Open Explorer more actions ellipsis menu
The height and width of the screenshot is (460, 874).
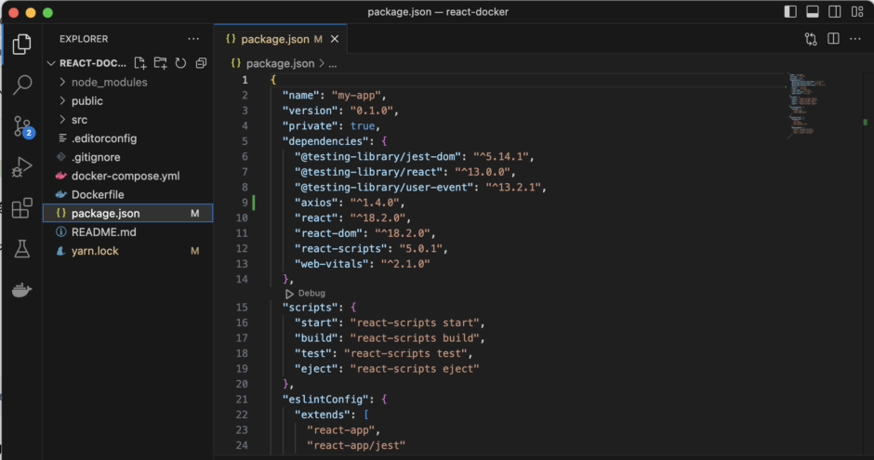pos(193,39)
